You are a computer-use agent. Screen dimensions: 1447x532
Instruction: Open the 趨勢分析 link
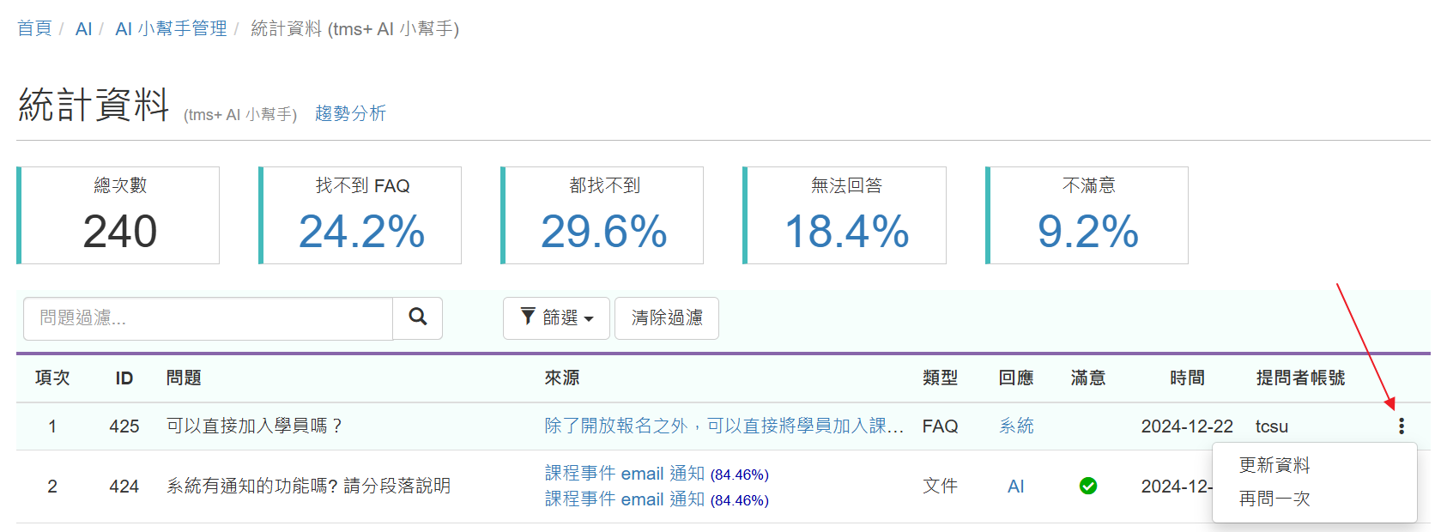pos(350,113)
